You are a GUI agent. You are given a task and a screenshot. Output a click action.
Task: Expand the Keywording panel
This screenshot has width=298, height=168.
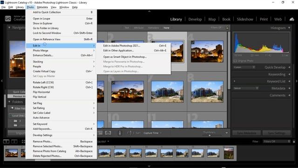[x=289, y=74]
